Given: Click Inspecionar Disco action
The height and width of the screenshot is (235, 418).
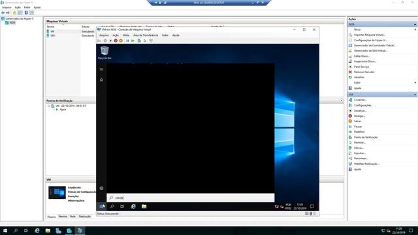Looking at the screenshot, I should point(365,61).
